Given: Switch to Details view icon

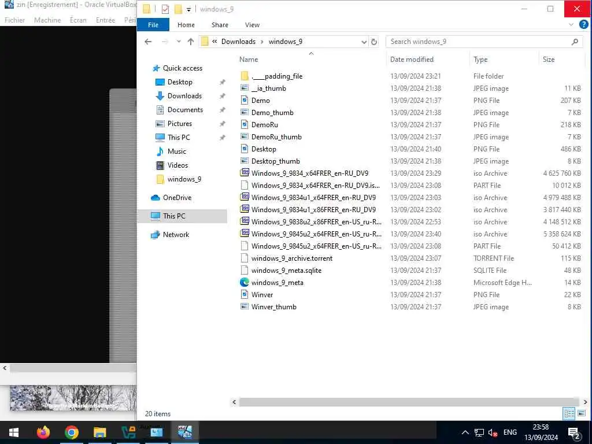Looking at the screenshot, I should [x=569, y=413].
